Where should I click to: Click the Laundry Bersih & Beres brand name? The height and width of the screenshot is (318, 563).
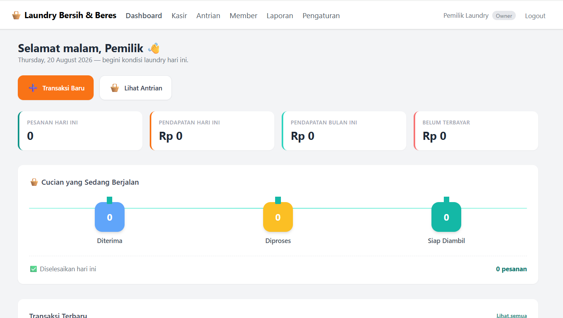click(x=70, y=15)
